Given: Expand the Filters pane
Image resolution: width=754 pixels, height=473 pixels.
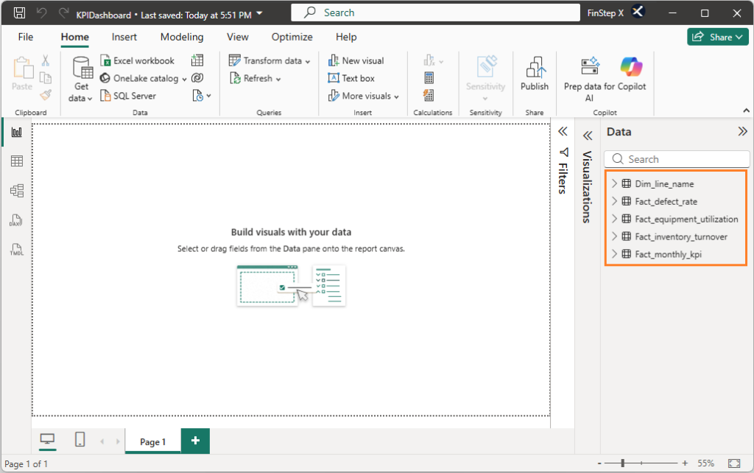Looking at the screenshot, I should click(x=563, y=131).
